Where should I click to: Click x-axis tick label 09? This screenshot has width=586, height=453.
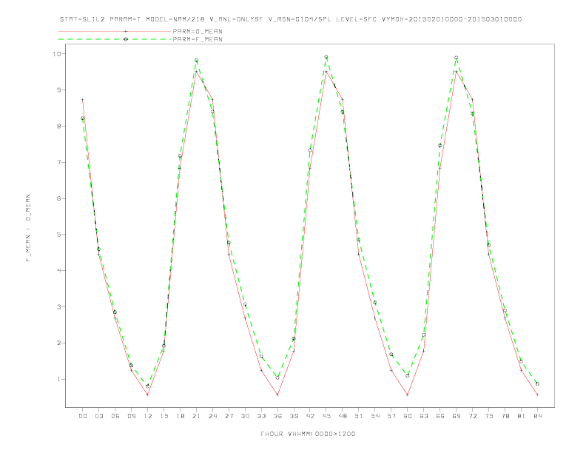131,416
